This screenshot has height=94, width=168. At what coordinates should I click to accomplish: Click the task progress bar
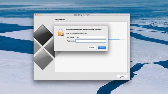pyautogui.click(x=117, y=39)
